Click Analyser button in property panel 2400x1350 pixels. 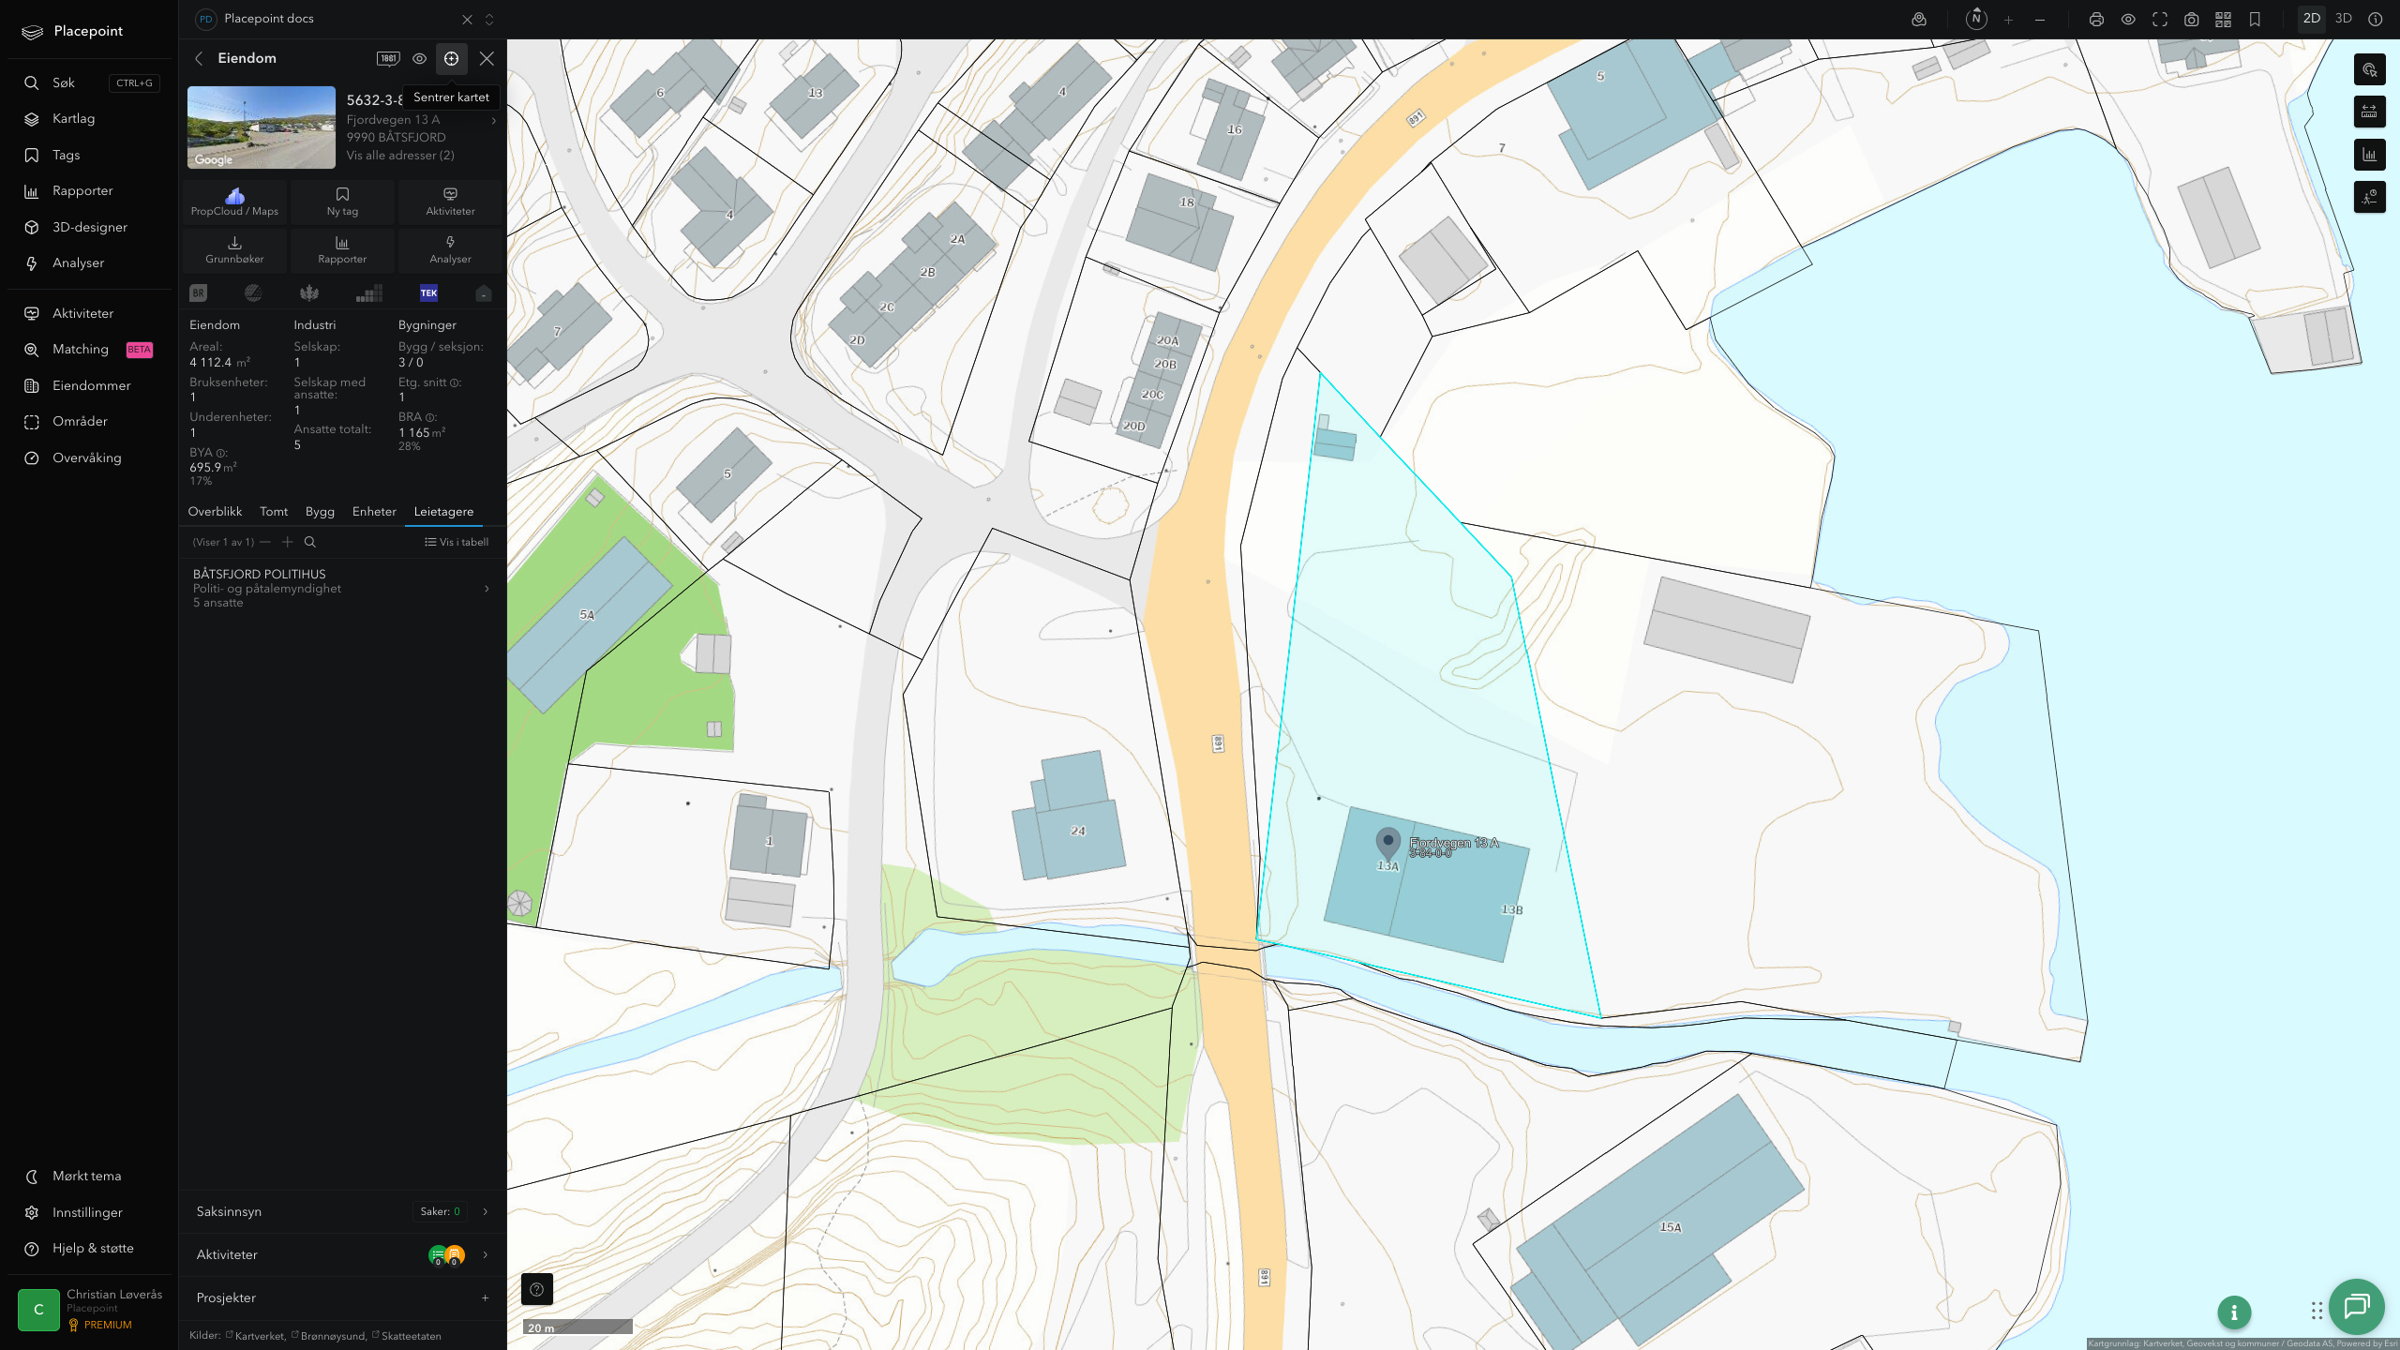pyautogui.click(x=450, y=249)
